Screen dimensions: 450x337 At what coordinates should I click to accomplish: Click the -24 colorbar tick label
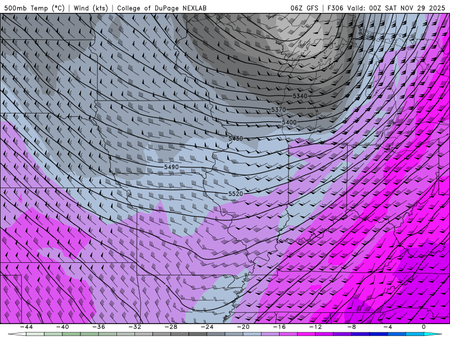tap(207, 327)
